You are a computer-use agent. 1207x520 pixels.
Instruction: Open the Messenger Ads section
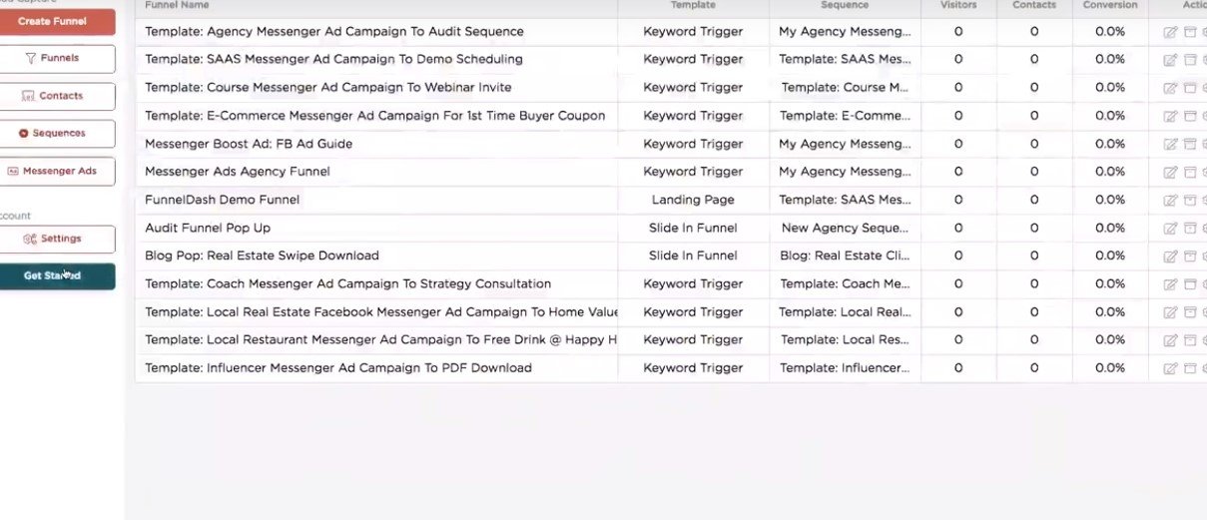coord(57,172)
